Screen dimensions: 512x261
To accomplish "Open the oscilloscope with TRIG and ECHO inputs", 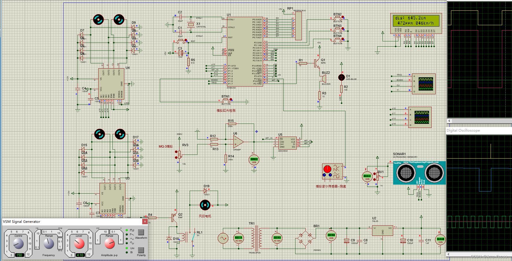I will [424, 84].
